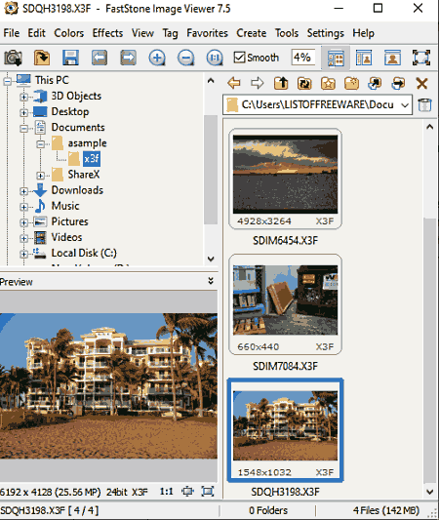Click the Zoom Out minus icon
The image size is (439, 520).
[185, 58]
